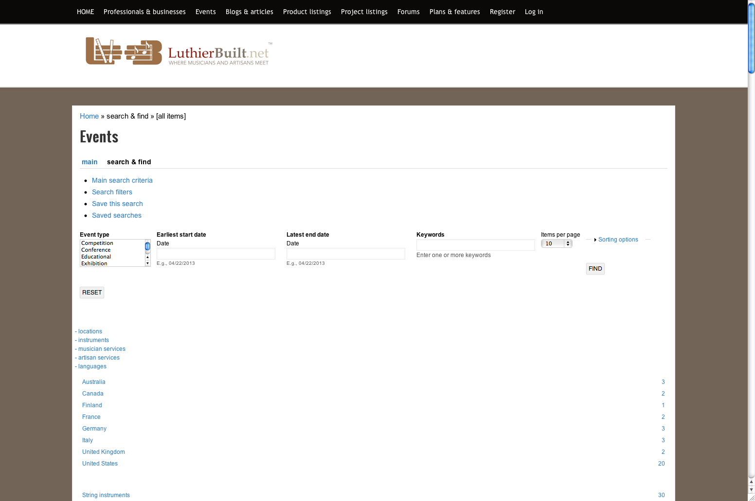Filter events by Germany
This screenshot has width=755, height=501.
(94, 429)
